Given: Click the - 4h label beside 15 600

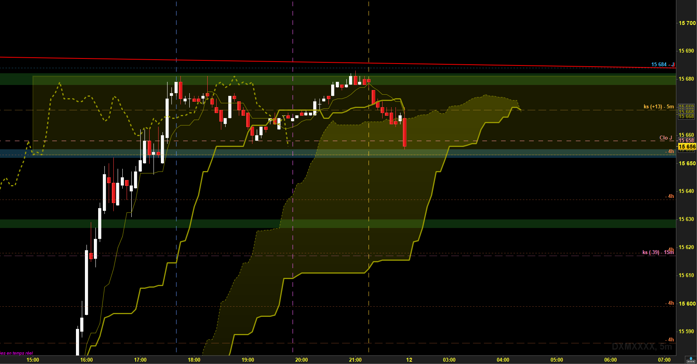Looking at the screenshot, I should 669,303.
